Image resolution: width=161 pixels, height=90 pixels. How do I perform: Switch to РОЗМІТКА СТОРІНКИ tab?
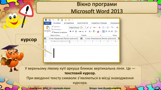coord(99,23)
